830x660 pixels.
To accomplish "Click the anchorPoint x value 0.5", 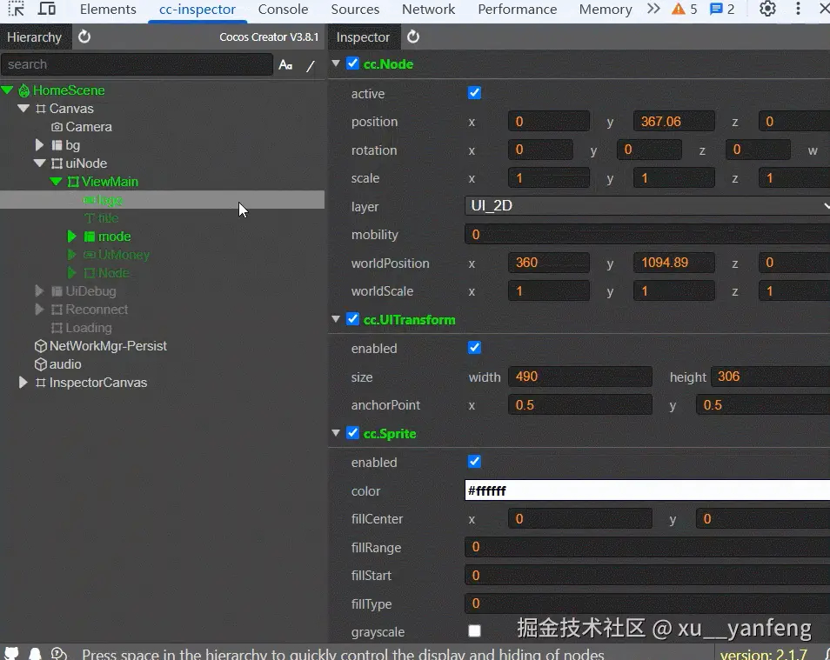I will point(580,405).
